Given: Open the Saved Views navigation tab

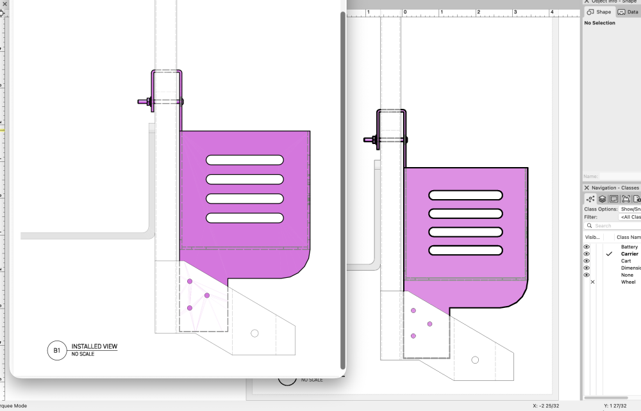Looking at the screenshot, I should [637, 199].
